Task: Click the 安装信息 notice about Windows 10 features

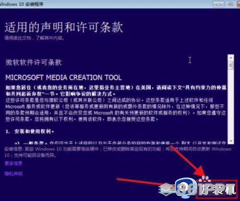Action: tap(118, 152)
